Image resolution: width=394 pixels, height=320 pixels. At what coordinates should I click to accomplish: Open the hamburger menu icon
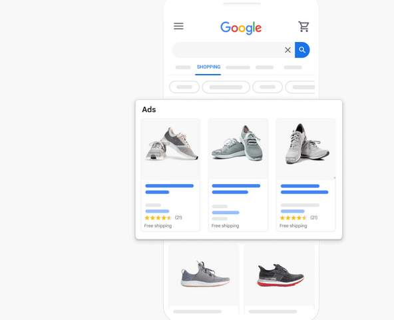click(178, 26)
